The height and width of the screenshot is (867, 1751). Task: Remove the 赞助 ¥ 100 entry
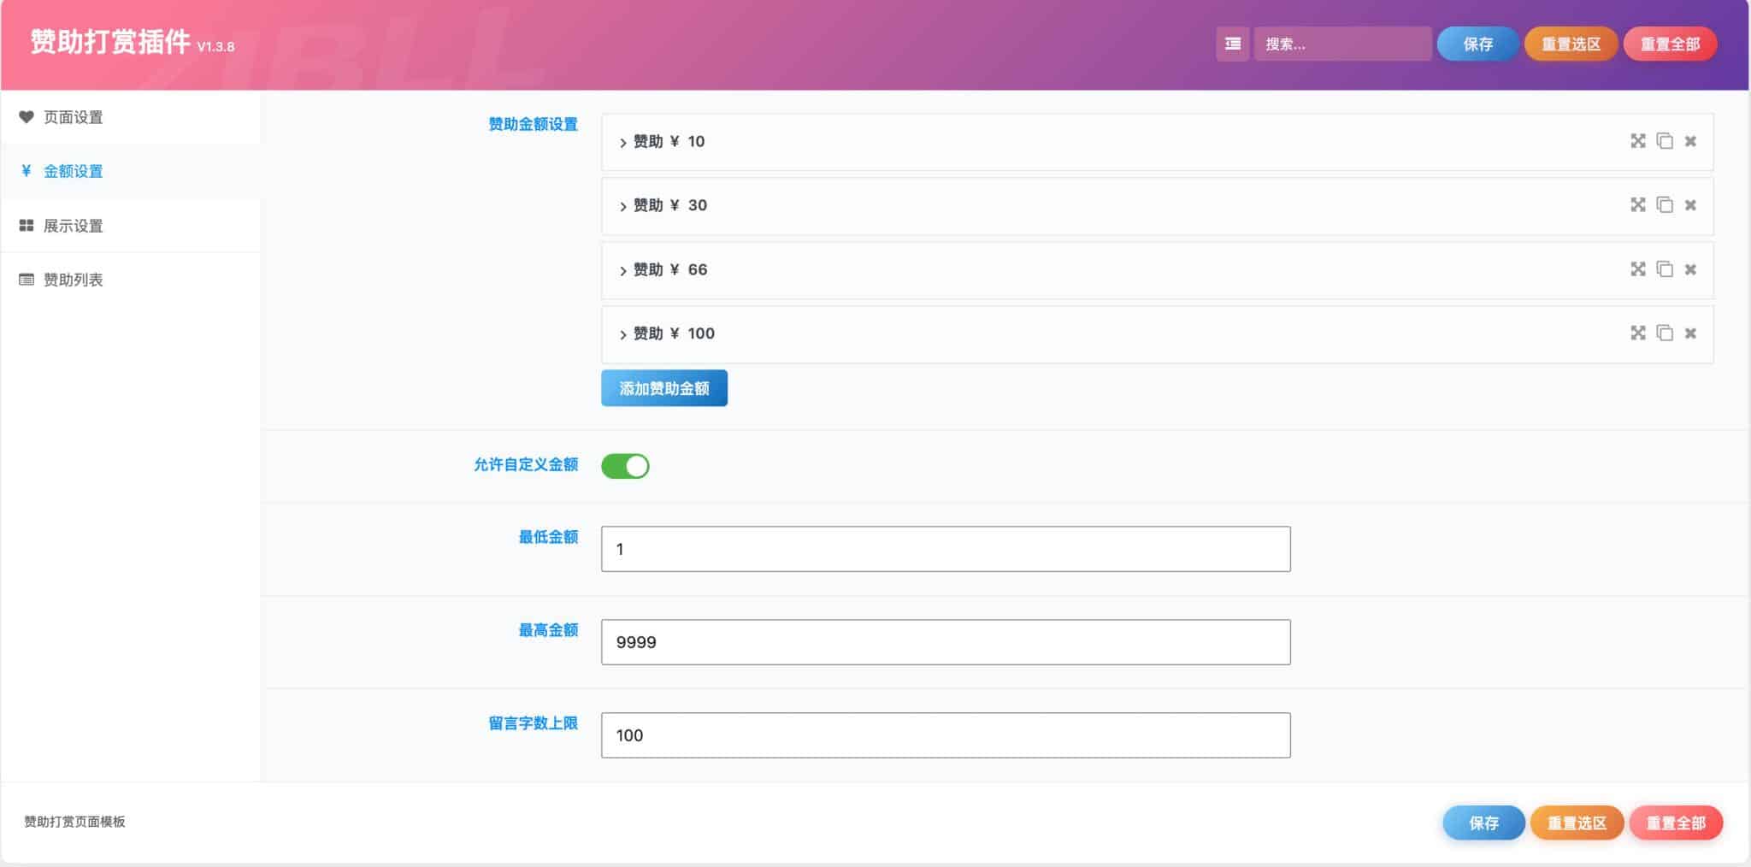point(1690,333)
